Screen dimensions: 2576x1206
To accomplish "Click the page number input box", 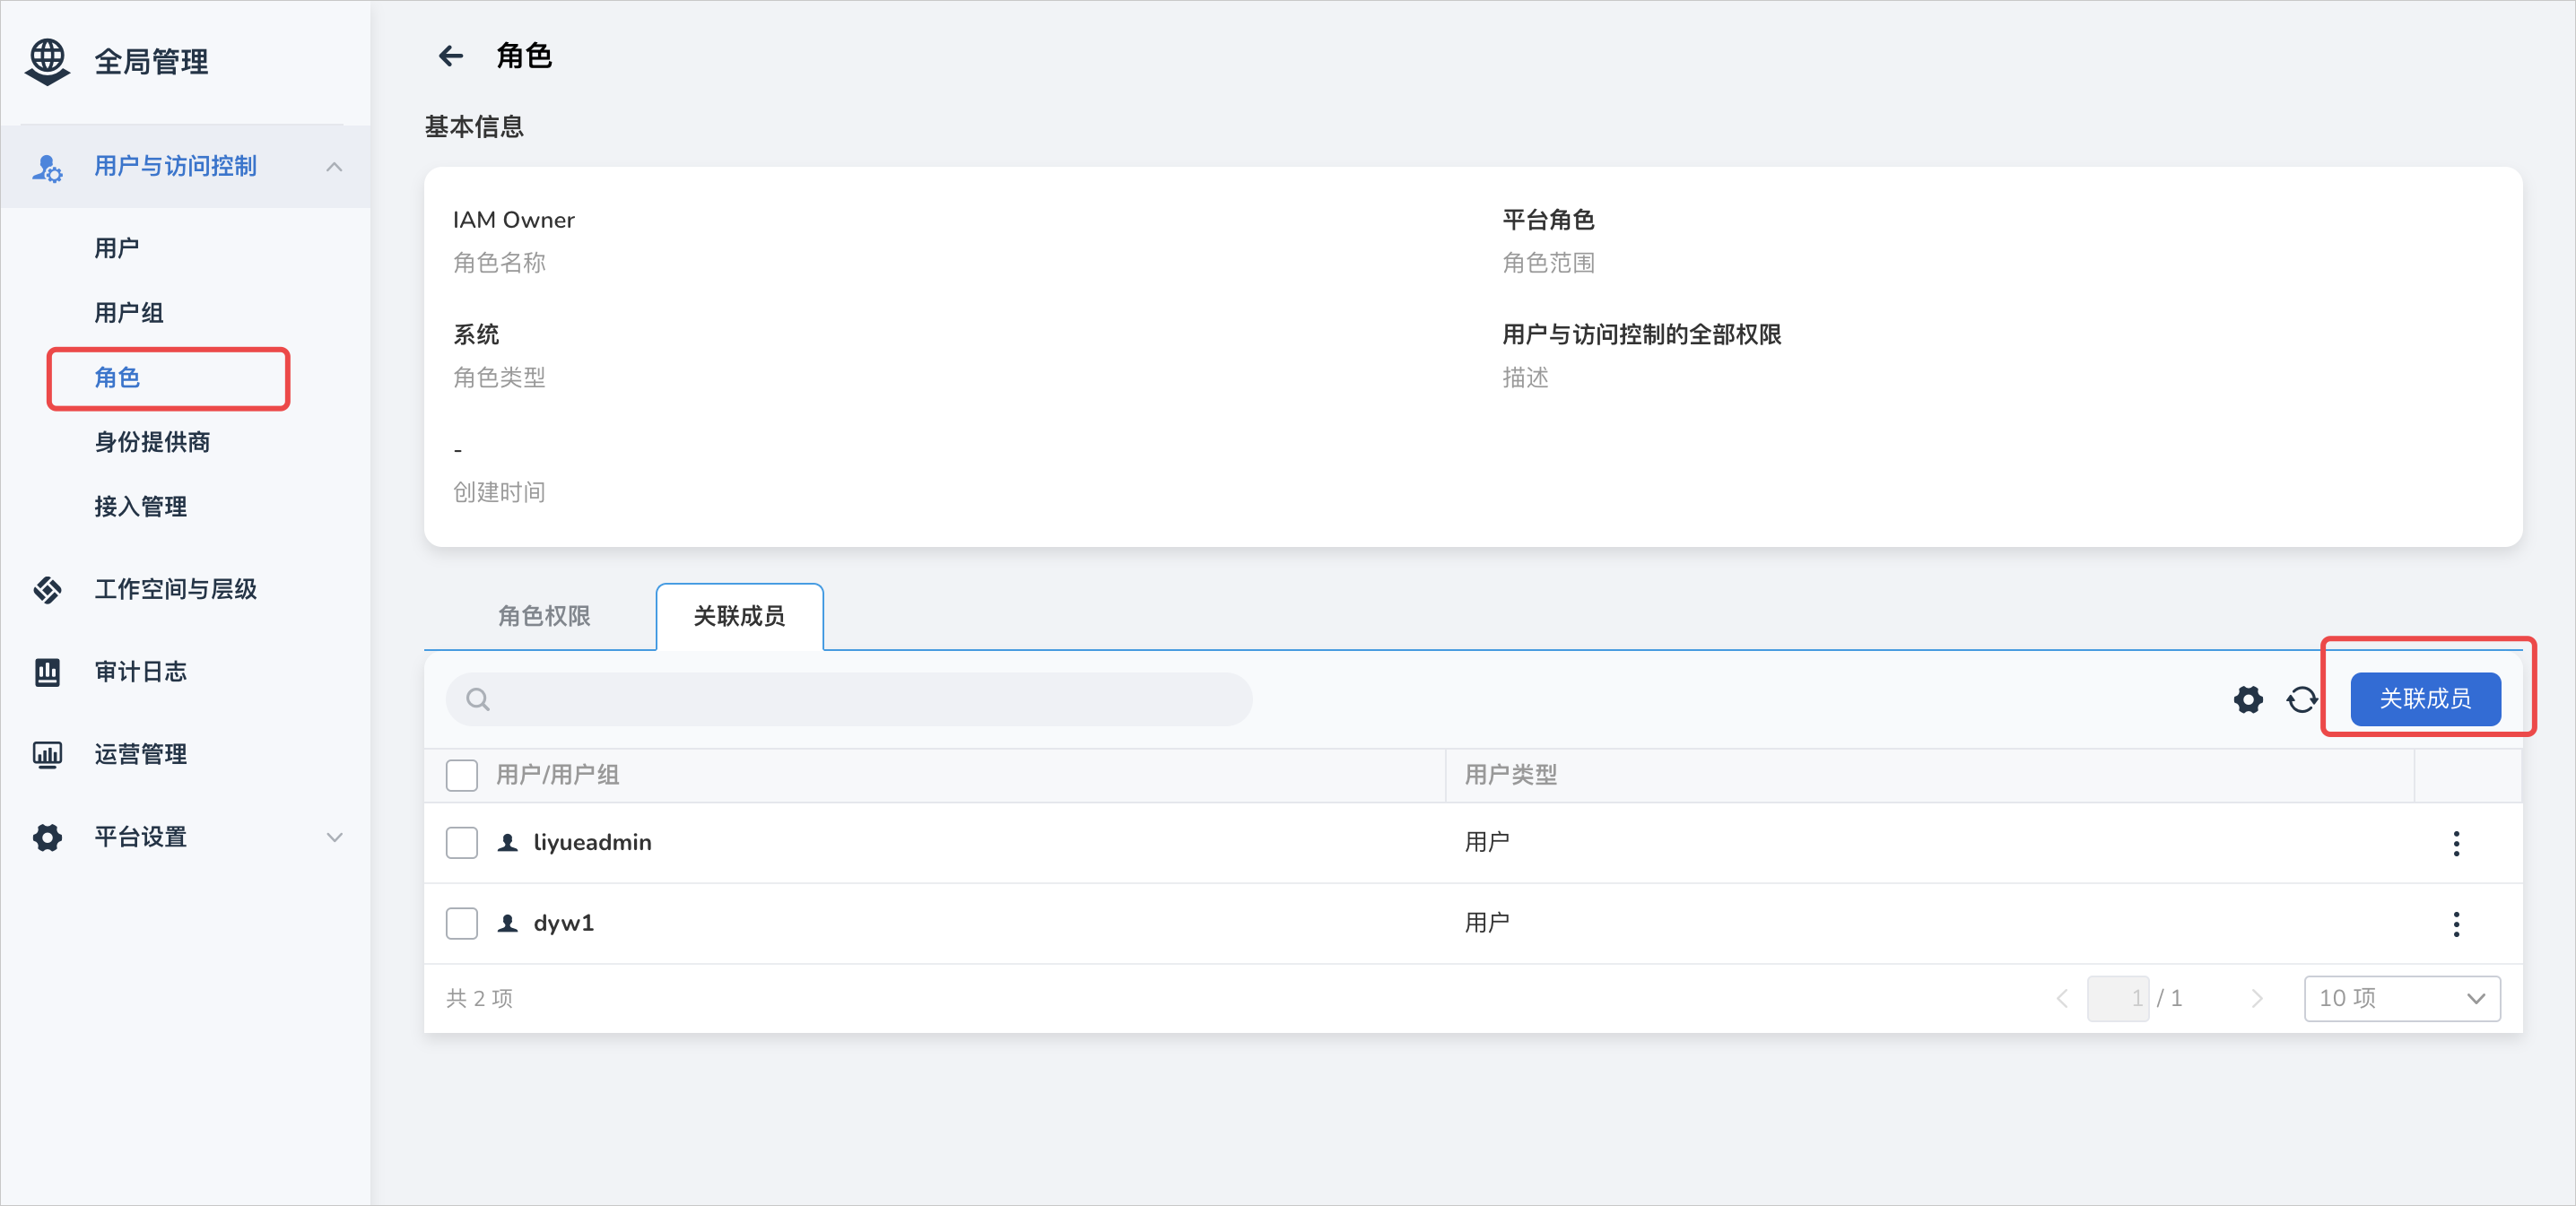I will (x=2118, y=998).
